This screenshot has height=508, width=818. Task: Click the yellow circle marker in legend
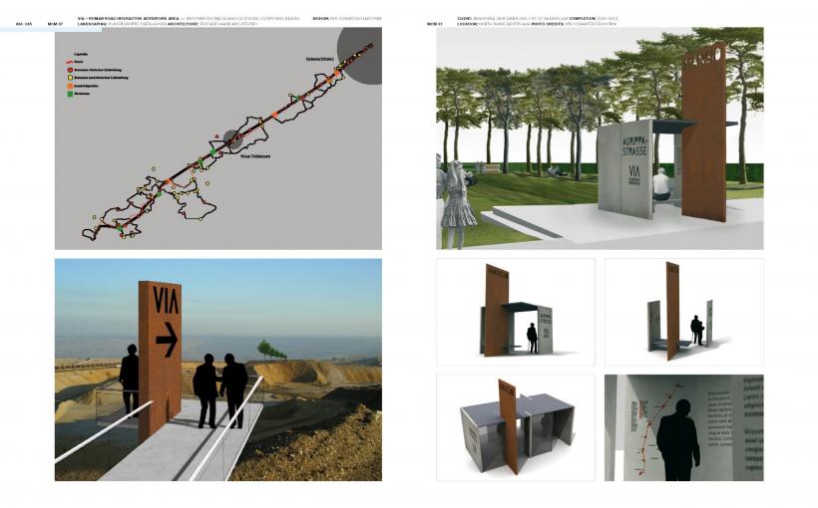(x=67, y=77)
